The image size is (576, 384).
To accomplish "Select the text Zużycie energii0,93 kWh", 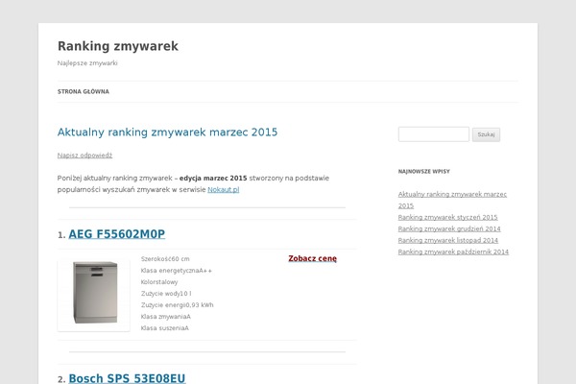I will pyautogui.click(x=177, y=305).
